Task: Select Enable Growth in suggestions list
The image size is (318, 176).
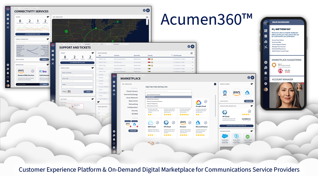Action: tap(169, 97)
